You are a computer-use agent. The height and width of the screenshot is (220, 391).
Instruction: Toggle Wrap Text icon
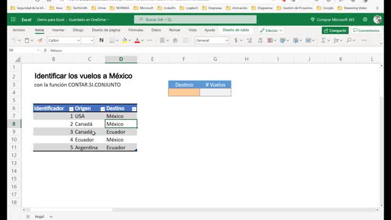pos(175,40)
